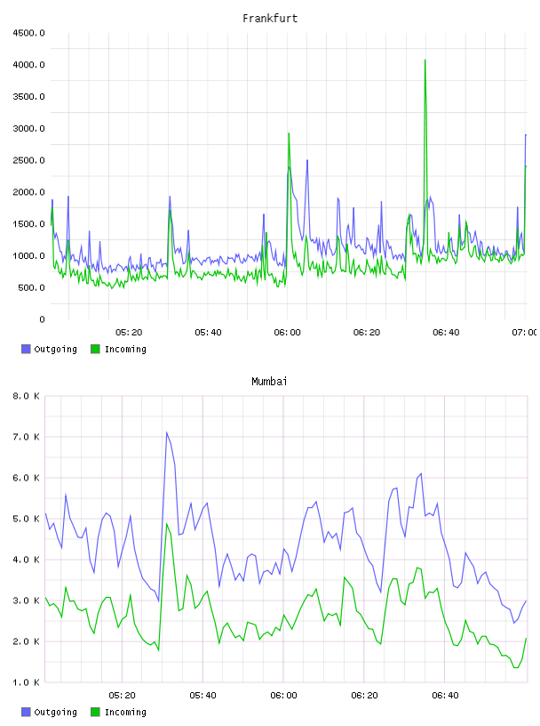Click the 8.0 K y-axis label in Mumbai
This screenshot has height=726, width=540.
pos(27,396)
